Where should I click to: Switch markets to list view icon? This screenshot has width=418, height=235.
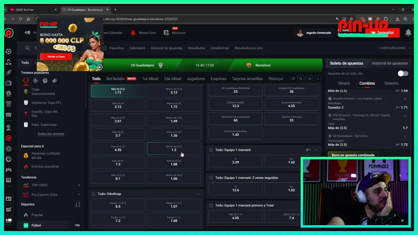(x=309, y=79)
